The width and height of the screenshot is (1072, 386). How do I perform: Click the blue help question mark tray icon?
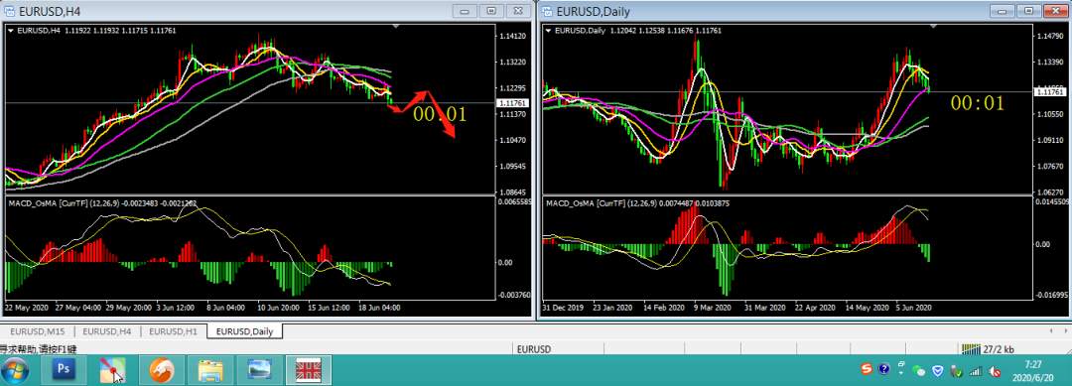click(883, 370)
